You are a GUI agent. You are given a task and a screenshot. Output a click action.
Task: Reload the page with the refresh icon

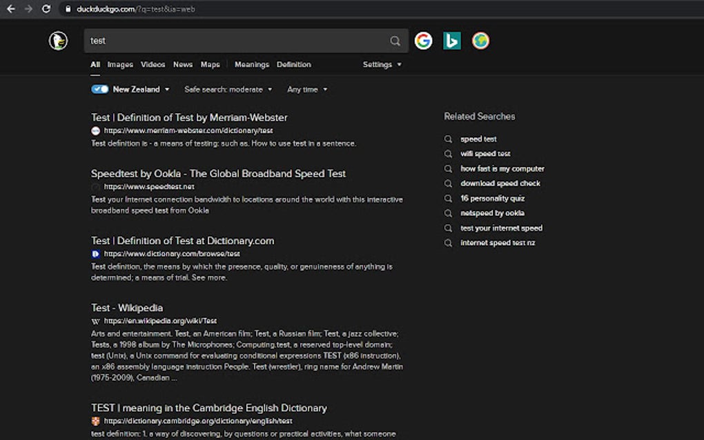coord(46,9)
